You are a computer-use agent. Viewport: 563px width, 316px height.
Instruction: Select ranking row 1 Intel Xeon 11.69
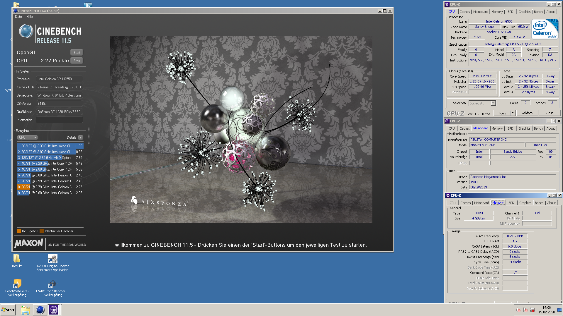click(x=50, y=146)
